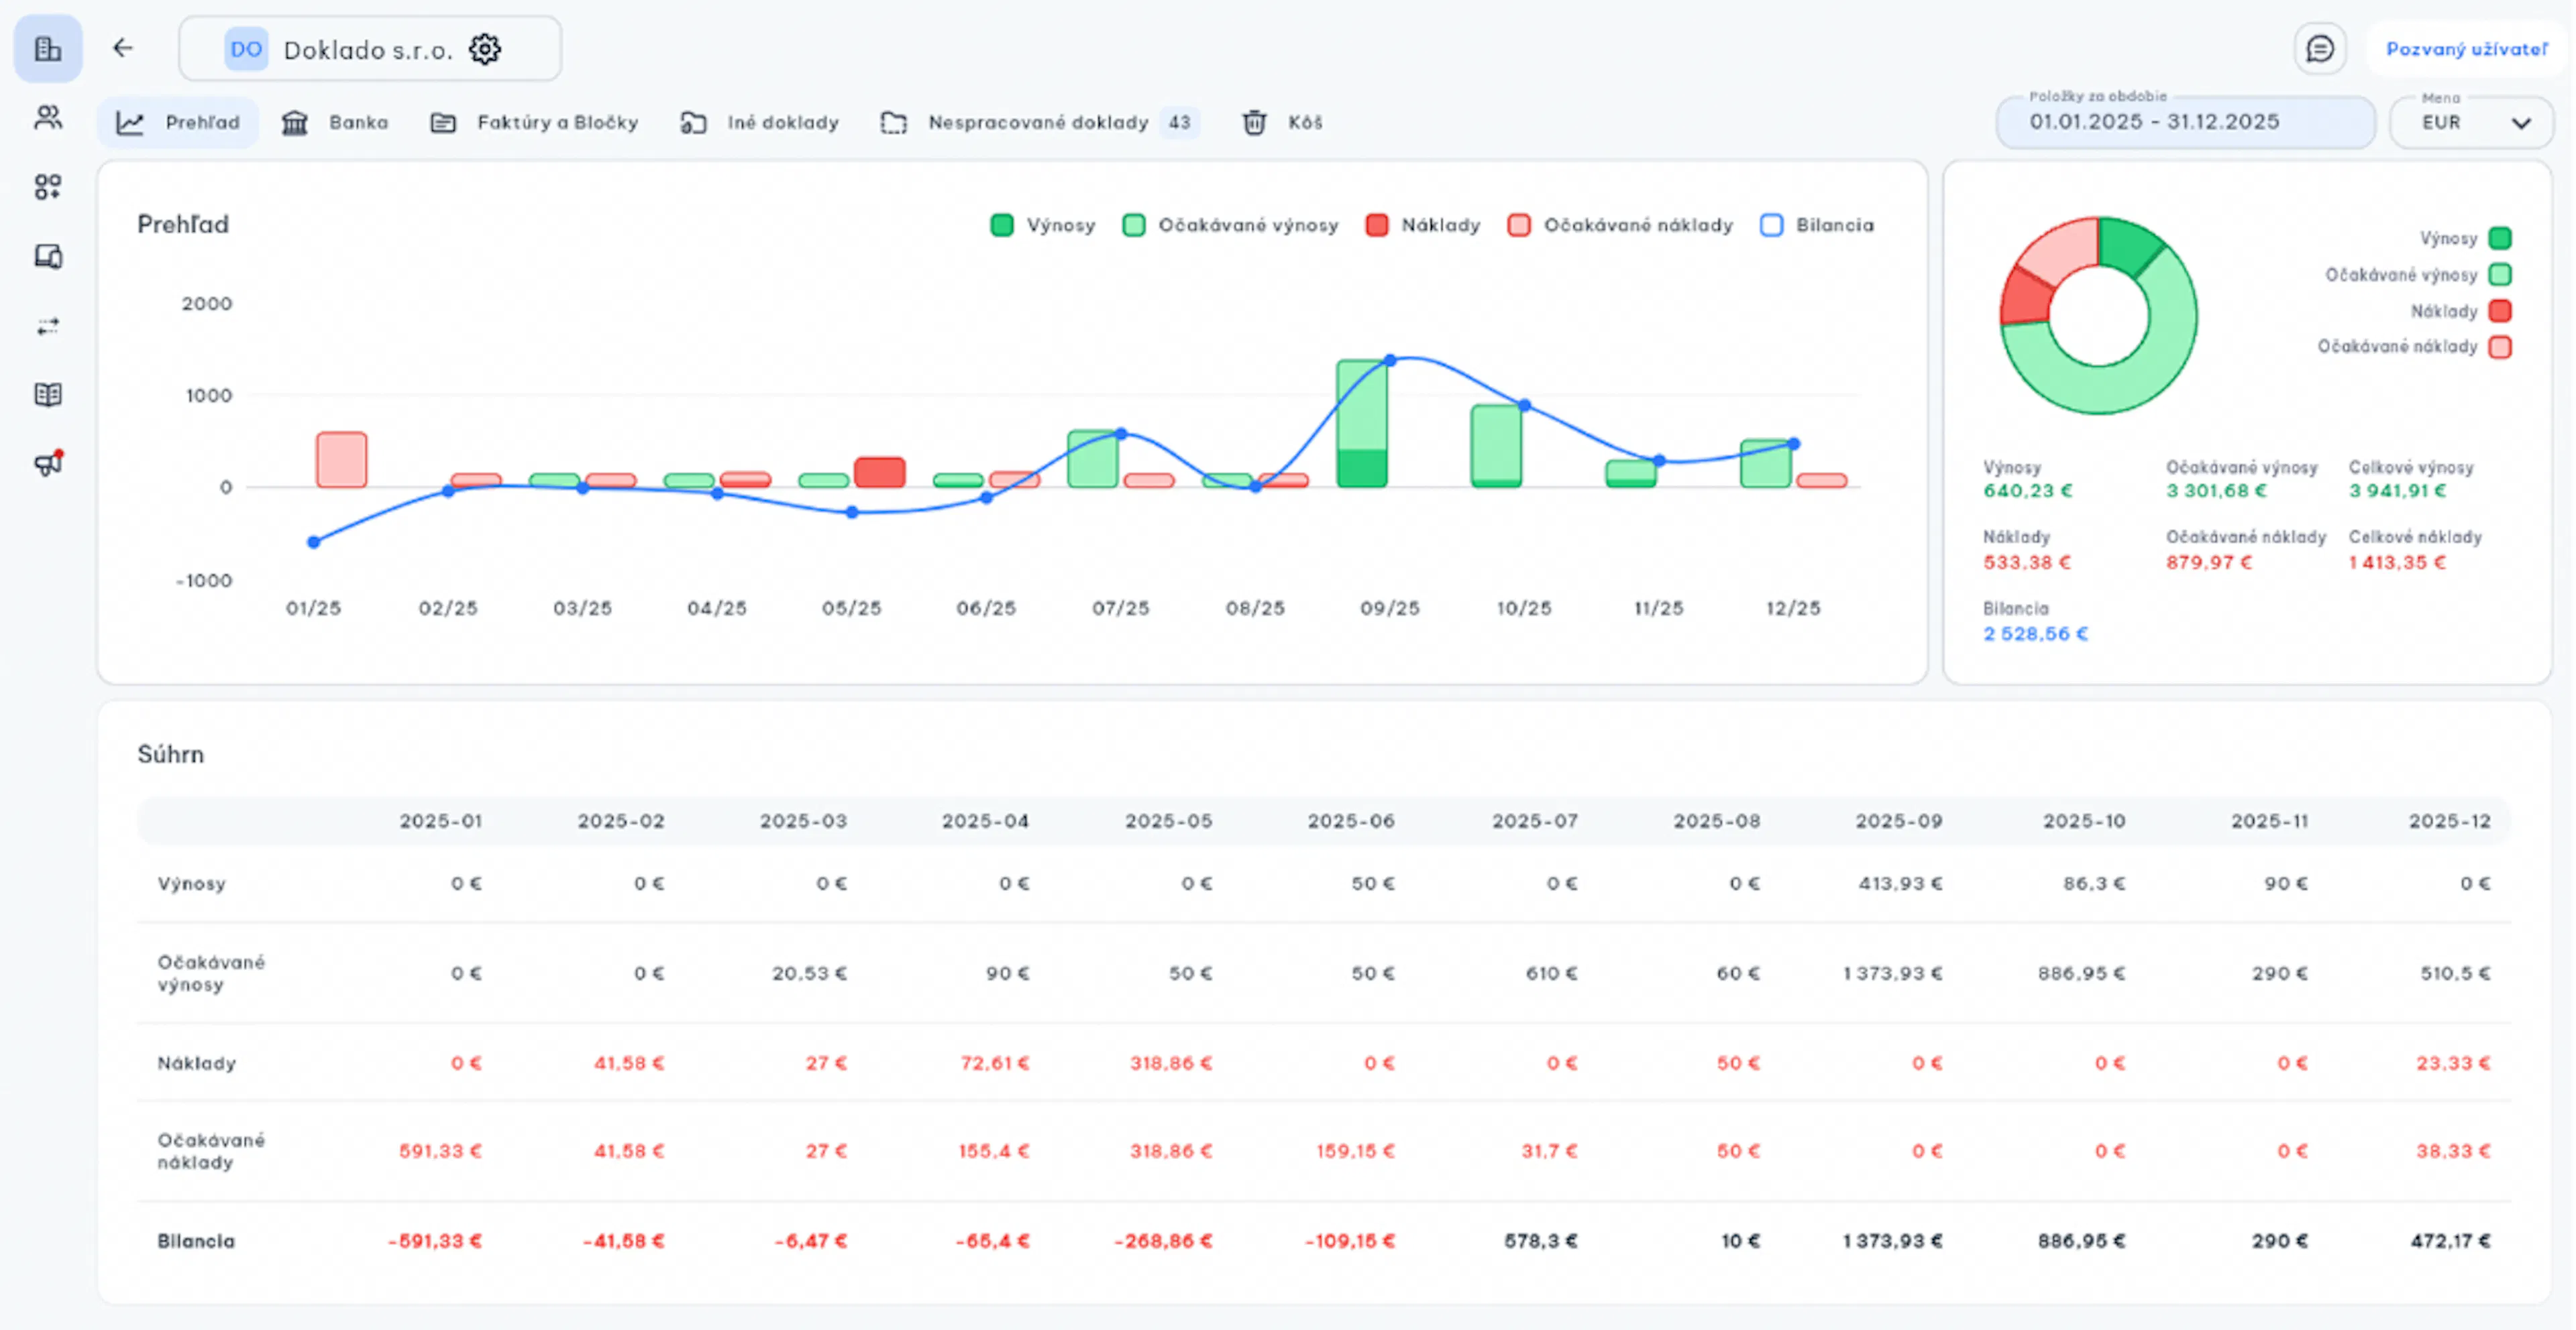2576x1330 pixels.
Task: Open the period date range picker
Action: (2185, 122)
